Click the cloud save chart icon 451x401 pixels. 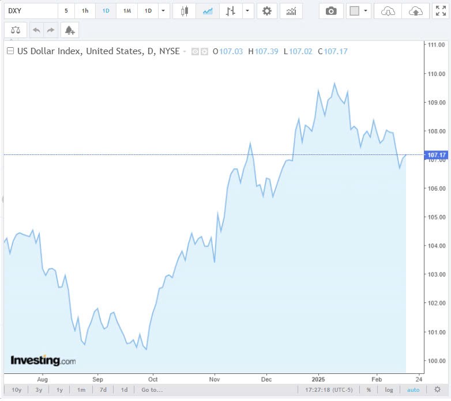coord(415,11)
